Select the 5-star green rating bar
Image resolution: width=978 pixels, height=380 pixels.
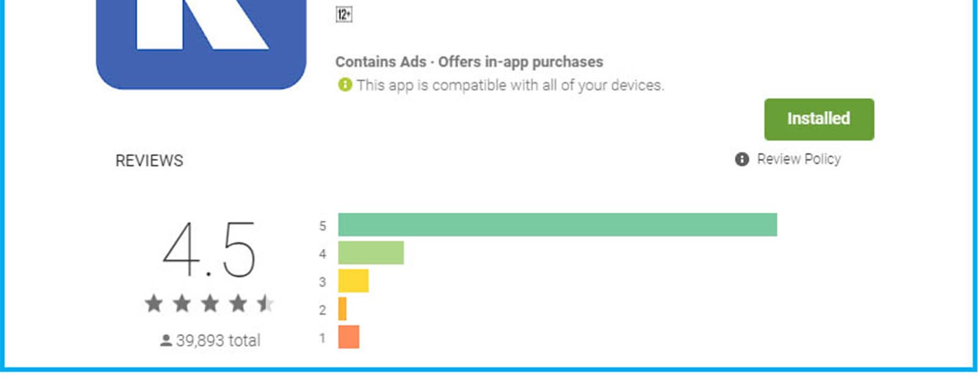point(557,224)
